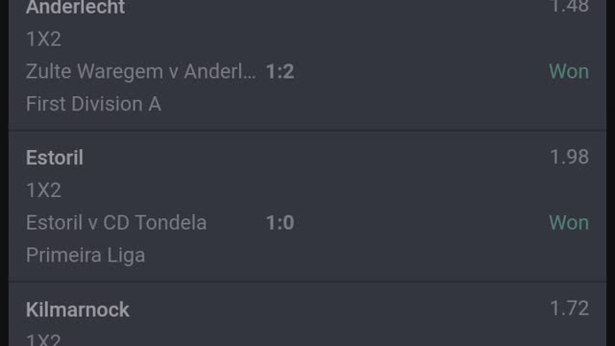Open Zulte Waregem v Anderlecht match
Screen dimensions: 615x346
point(141,71)
